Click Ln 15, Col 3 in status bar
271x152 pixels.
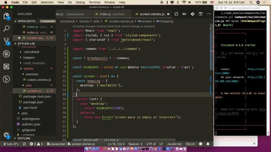[x=116, y=144]
